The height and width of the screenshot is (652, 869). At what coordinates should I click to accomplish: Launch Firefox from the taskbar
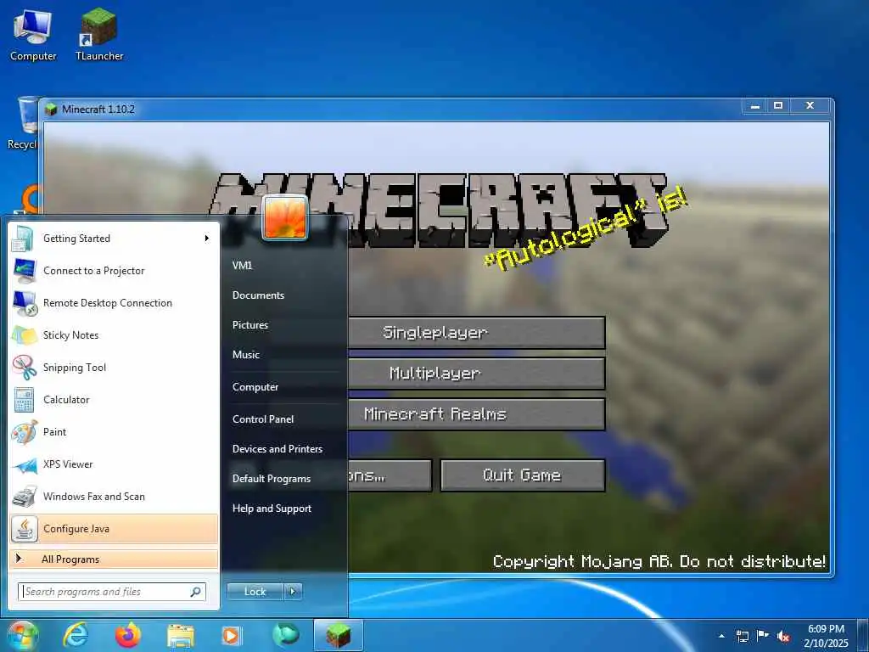[x=127, y=635]
